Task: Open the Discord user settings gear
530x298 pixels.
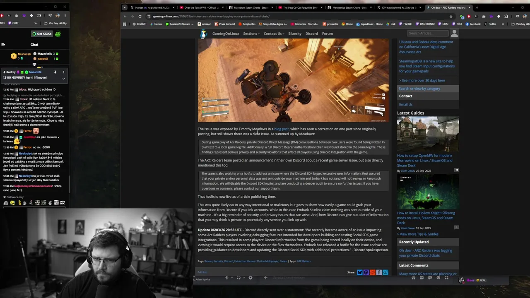Action: tap(251, 278)
